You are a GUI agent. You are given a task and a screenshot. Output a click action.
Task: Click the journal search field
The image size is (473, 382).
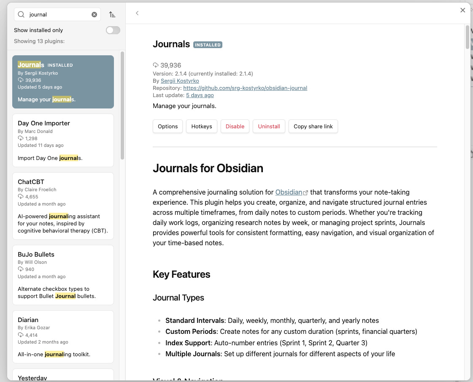(x=57, y=14)
